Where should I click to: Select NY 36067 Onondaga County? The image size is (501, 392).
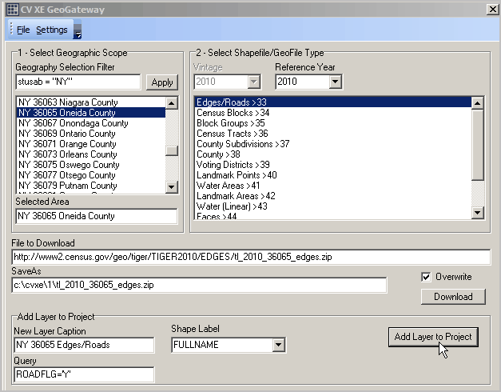pos(91,123)
